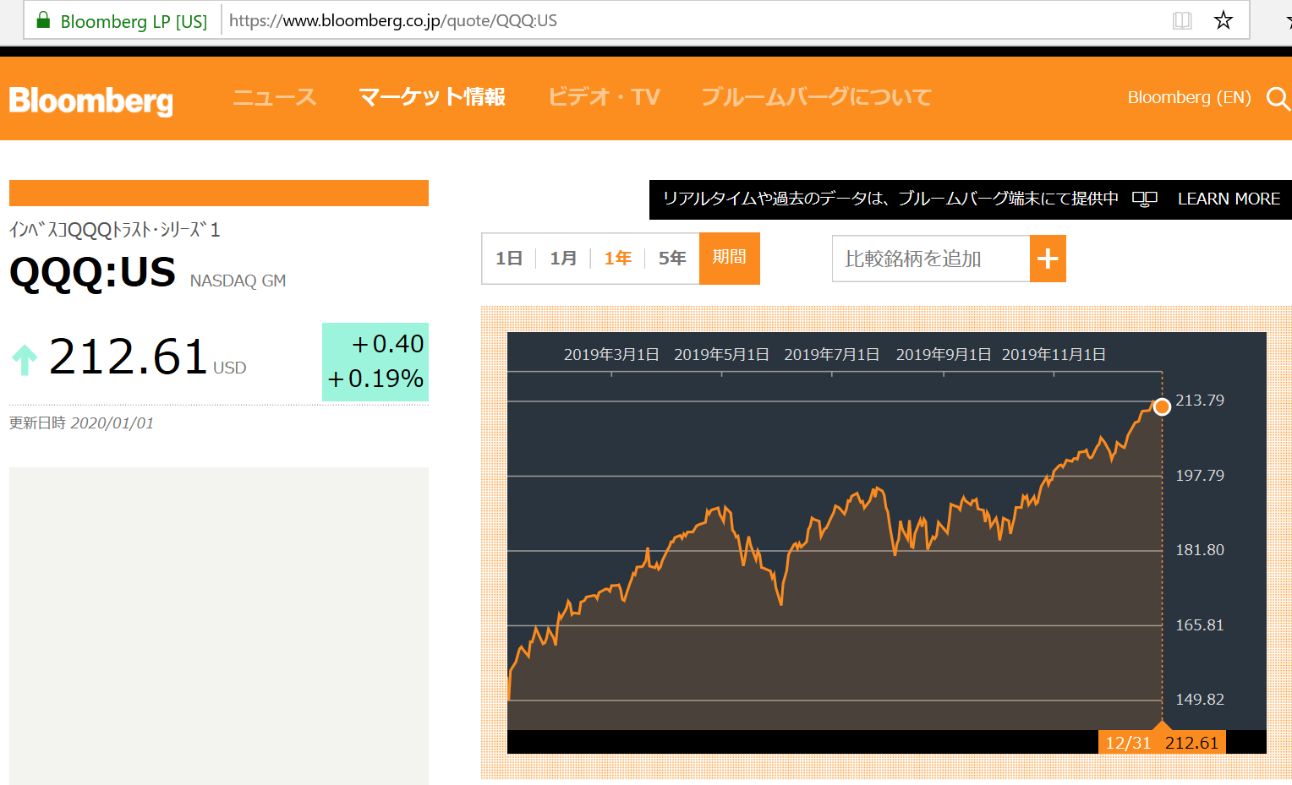The width and height of the screenshot is (1292, 785).
Task: Click the 12/31 212.61 chart tooltip label
Action: 1162,743
